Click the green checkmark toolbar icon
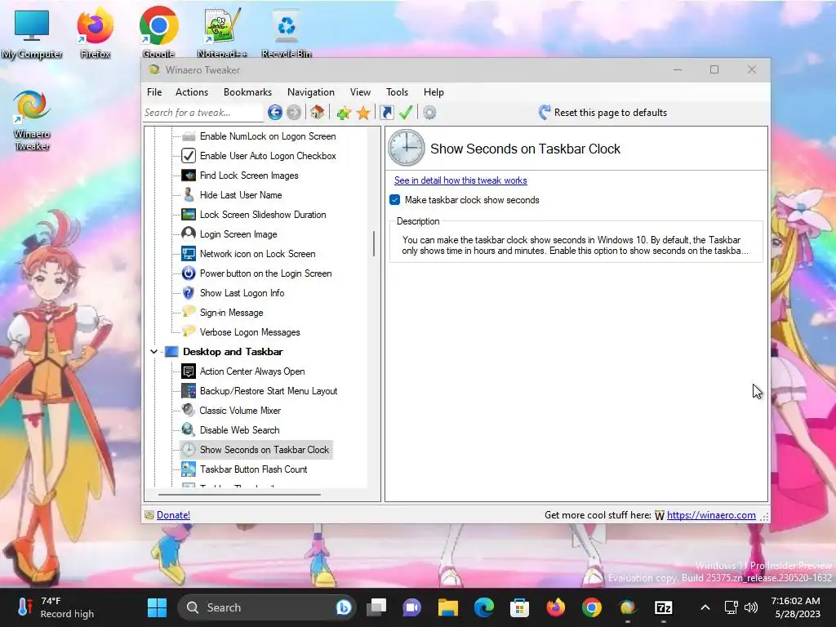The width and height of the screenshot is (836, 627). 406,113
